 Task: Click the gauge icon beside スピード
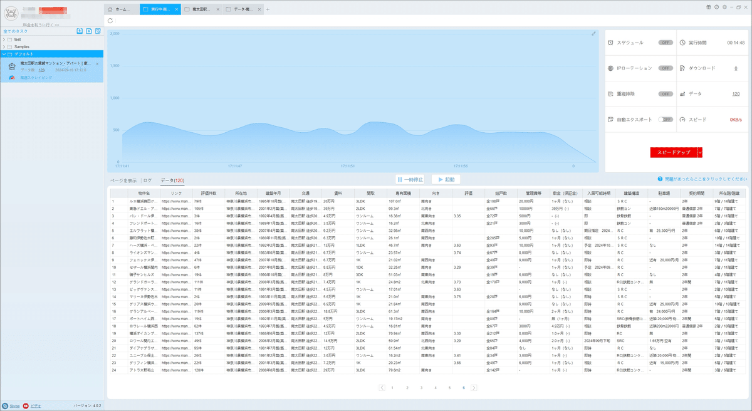682,119
